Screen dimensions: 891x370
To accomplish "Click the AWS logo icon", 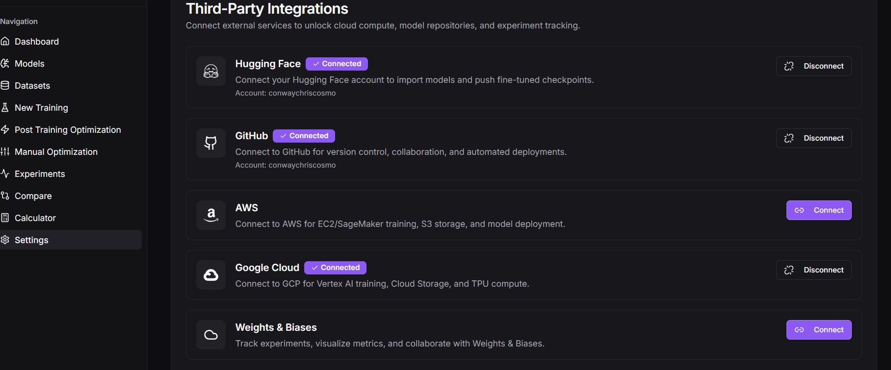I will coord(211,215).
